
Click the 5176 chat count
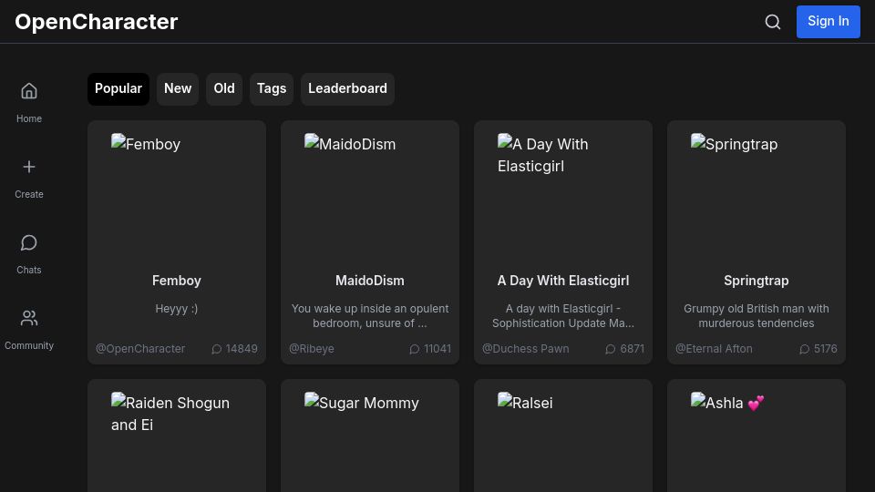tap(826, 349)
